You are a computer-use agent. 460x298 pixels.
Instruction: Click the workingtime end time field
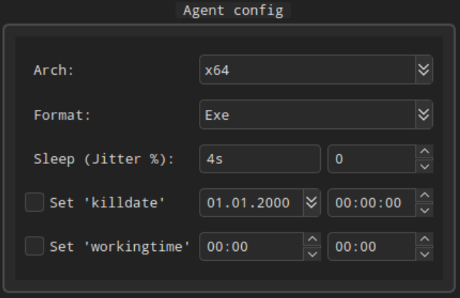pos(372,247)
